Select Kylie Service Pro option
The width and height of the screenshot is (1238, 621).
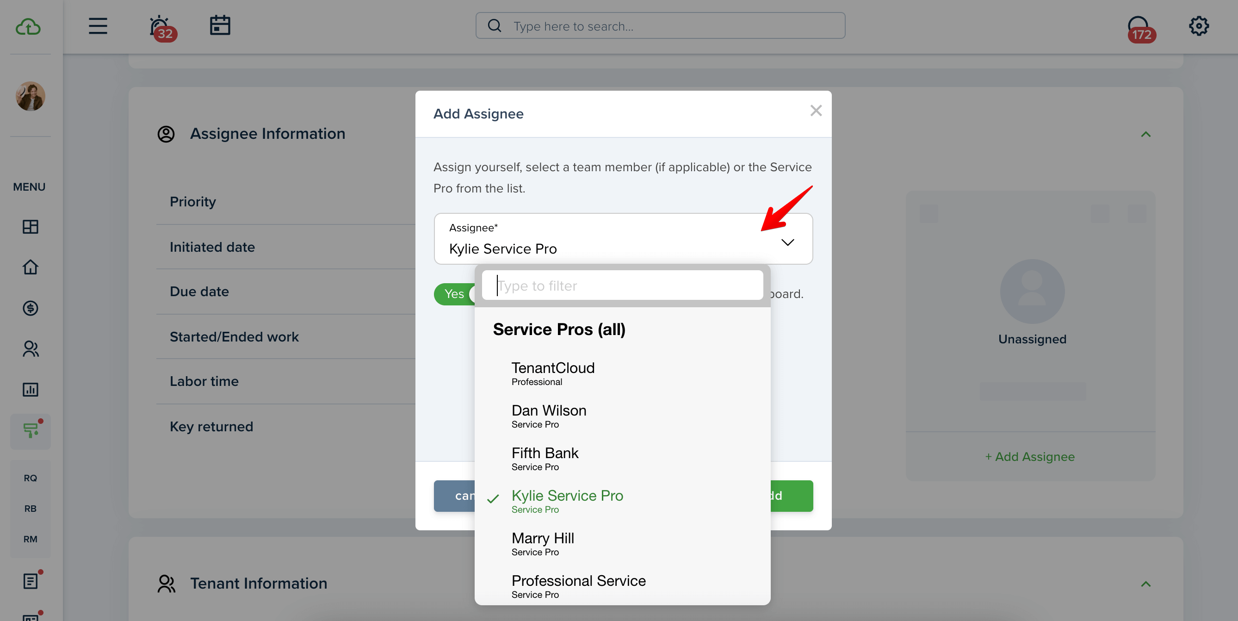coord(622,501)
